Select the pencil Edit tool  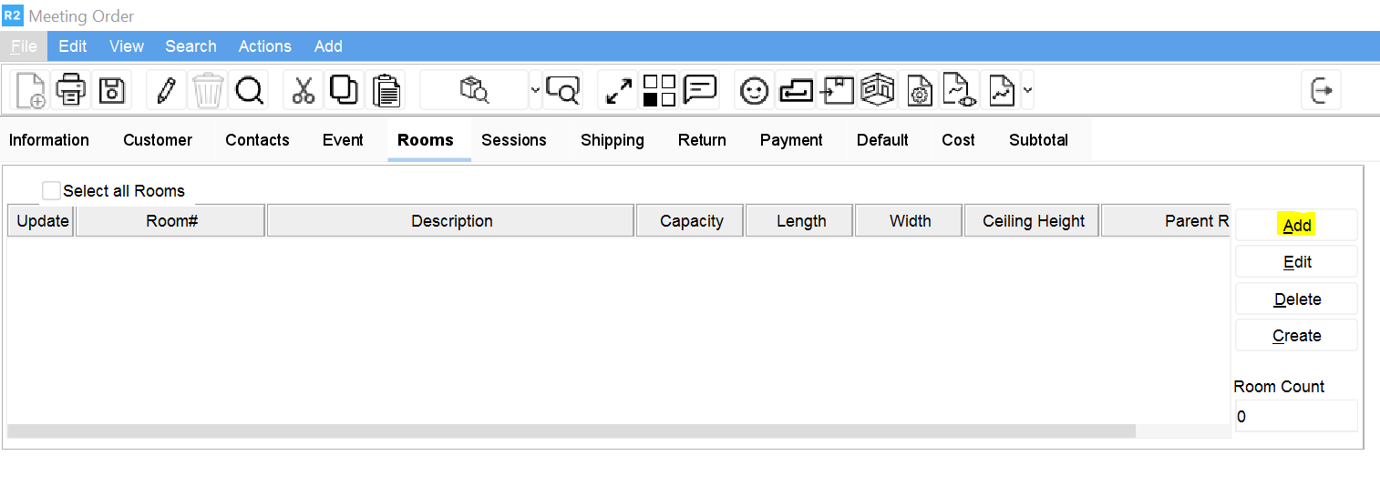[166, 90]
